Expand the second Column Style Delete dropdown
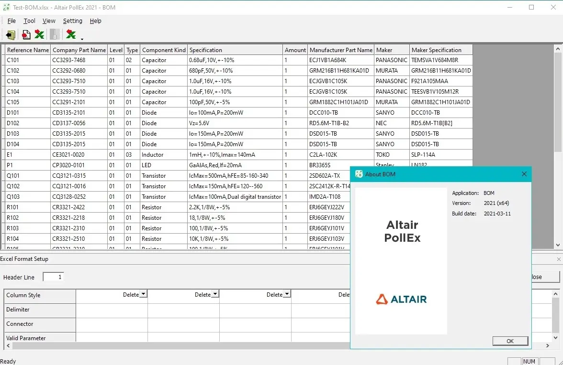This screenshot has width=563, height=365. tap(215, 294)
